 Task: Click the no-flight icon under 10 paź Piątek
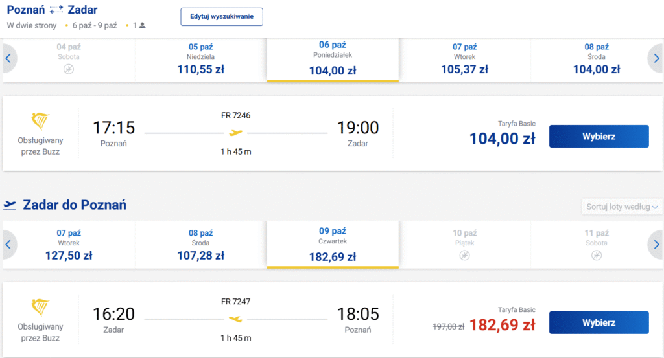tap(464, 255)
